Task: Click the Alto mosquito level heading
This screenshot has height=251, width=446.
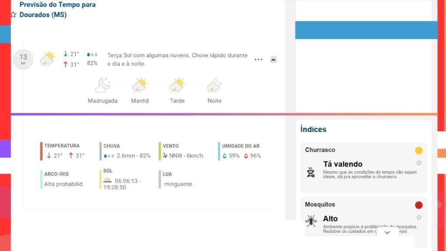Action: [330, 219]
